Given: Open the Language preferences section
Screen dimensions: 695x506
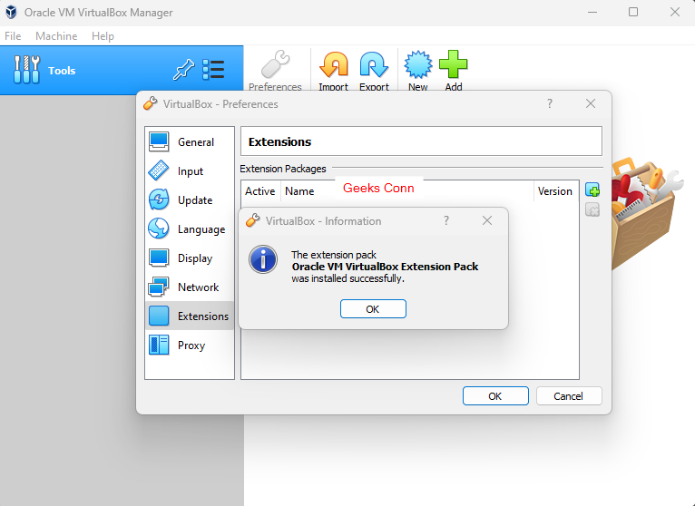Looking at the screenshot, I should [190, 229].
